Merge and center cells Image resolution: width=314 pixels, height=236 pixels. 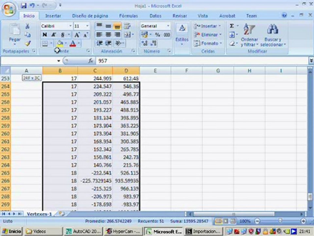coord(127,35)
